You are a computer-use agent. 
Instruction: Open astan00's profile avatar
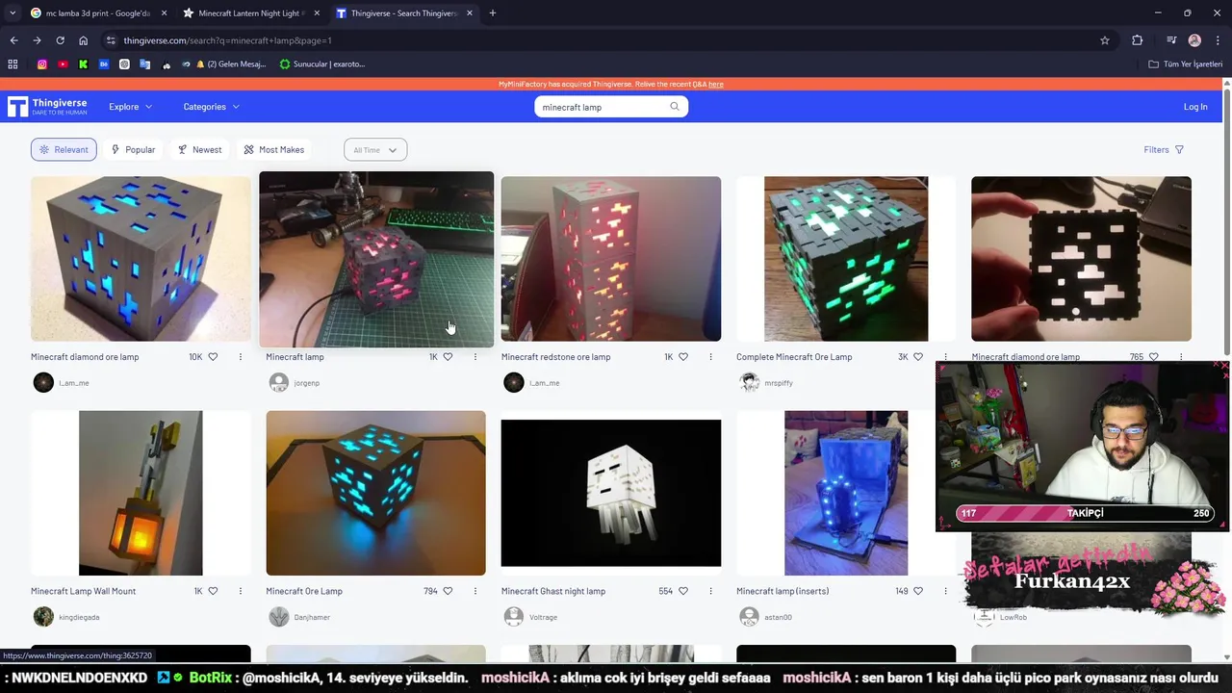[750, 617]
